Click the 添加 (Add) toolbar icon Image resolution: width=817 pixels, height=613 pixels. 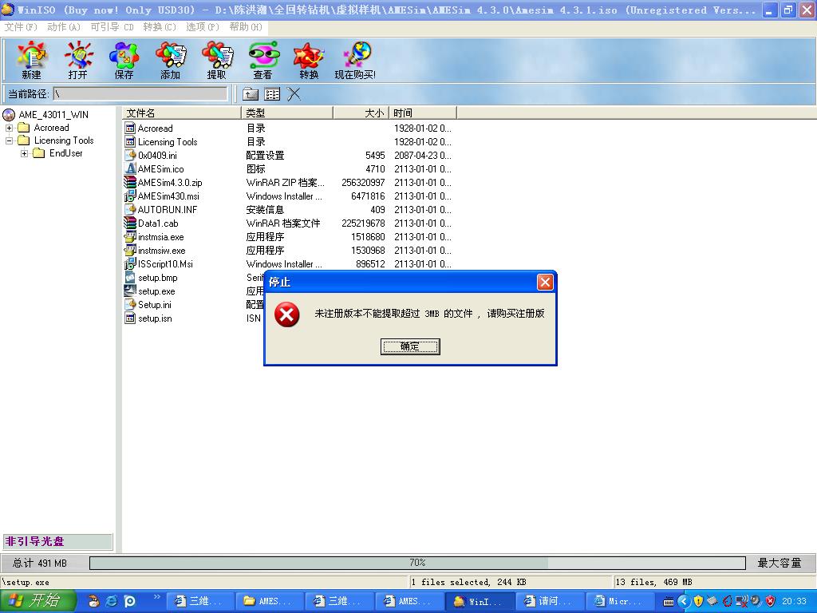[x=171, y=60]
